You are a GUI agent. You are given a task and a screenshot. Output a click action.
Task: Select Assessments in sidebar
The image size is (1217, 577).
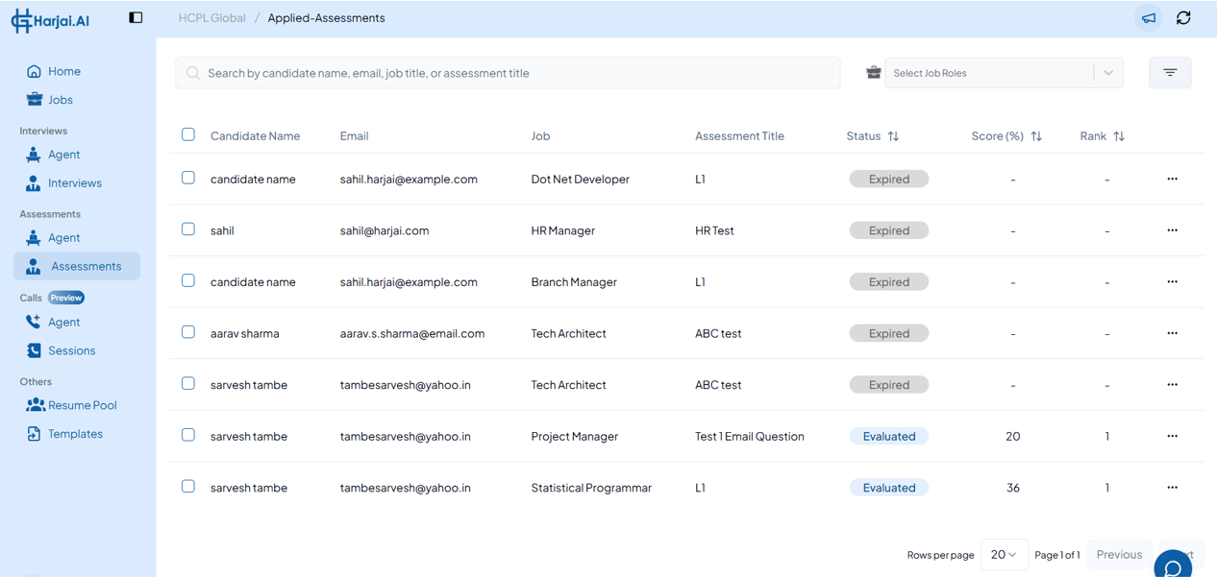[77, 266]
